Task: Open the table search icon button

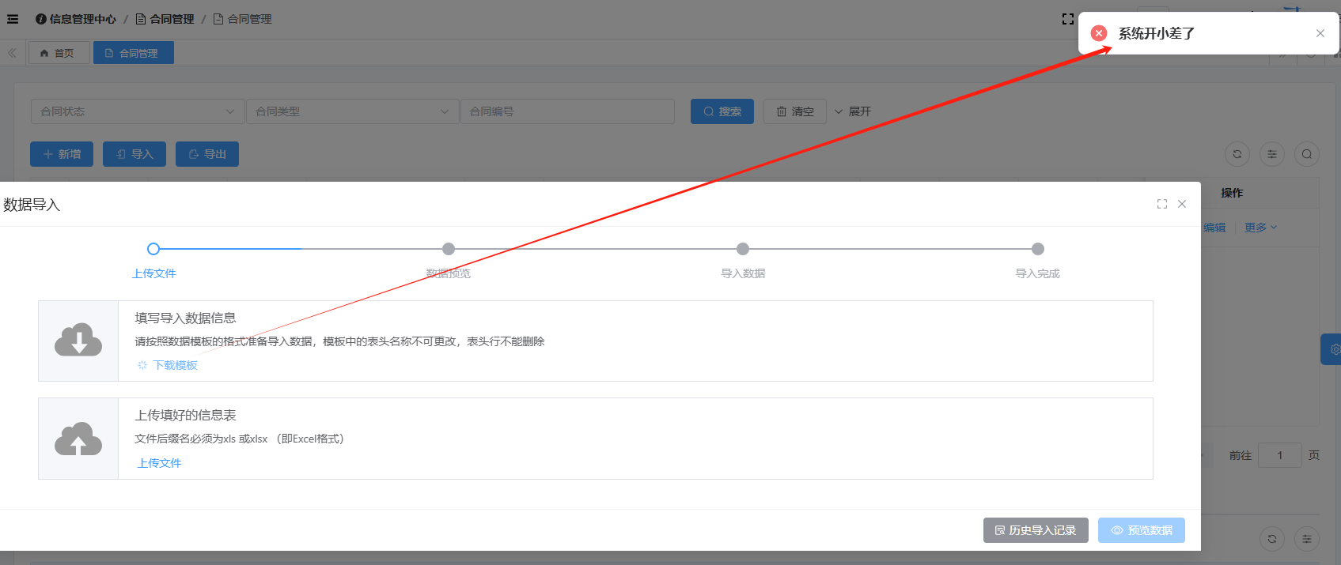Action: 1306,154
